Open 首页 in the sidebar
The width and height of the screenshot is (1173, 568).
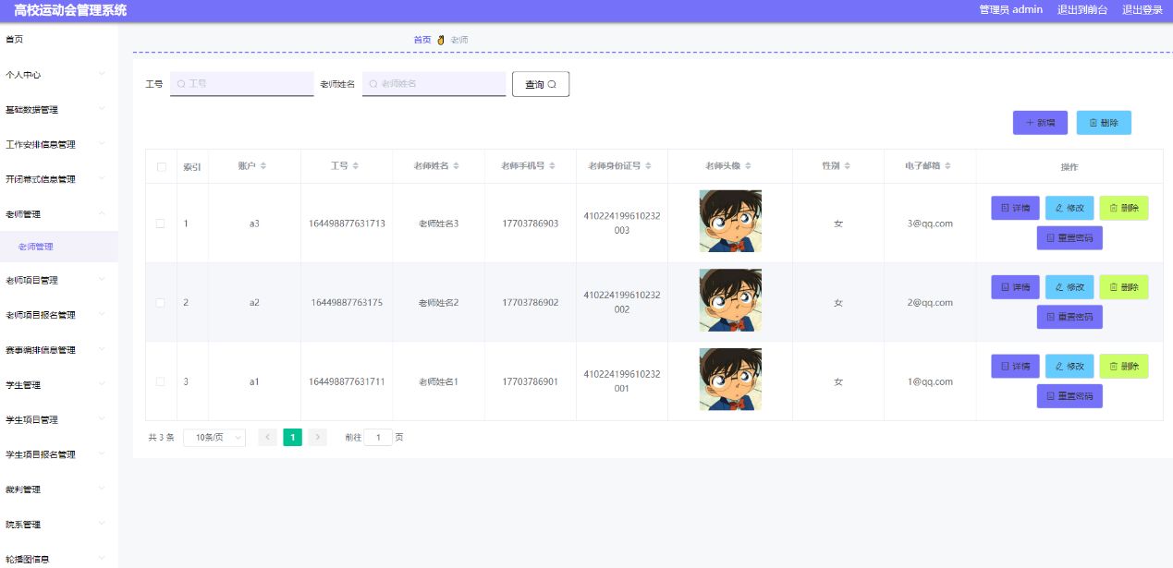[x=58, y=40]
